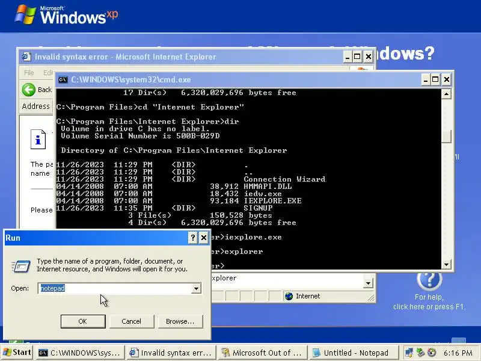Open help via the blue question mark icon
The image size is (481, 361).
coord(429,280)
